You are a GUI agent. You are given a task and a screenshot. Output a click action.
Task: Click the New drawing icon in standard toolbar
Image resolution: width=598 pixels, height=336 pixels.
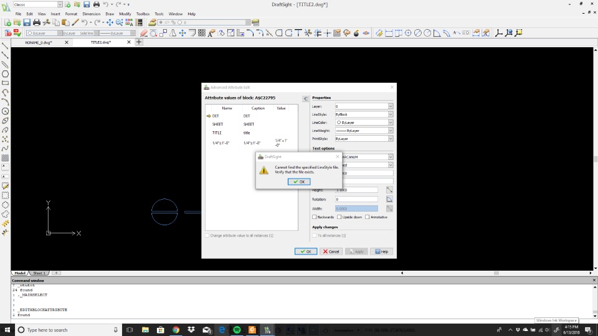(x=7, y=23)
